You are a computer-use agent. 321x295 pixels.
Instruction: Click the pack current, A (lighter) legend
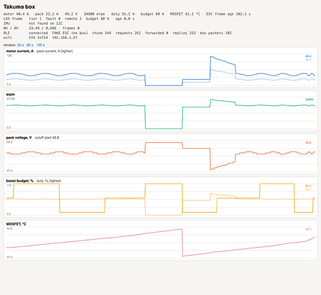tap(55, 51)
